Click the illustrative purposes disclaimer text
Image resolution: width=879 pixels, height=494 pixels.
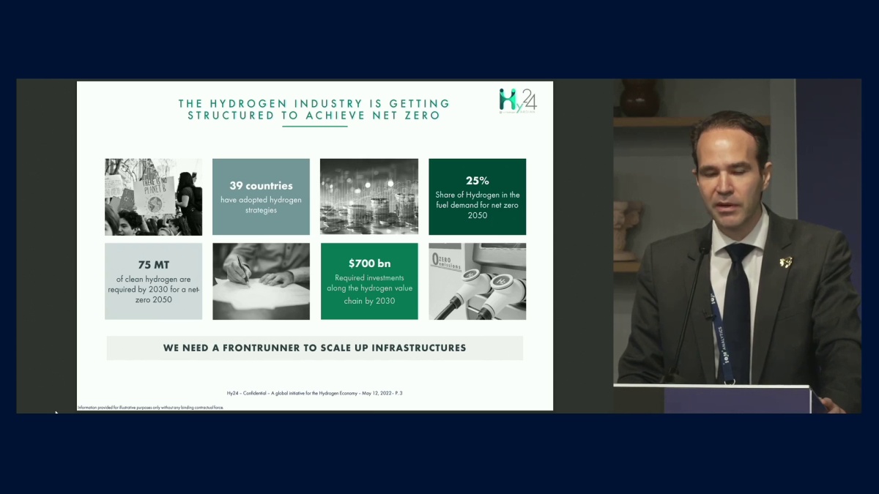pyautogui.click(x=150, y=408)
